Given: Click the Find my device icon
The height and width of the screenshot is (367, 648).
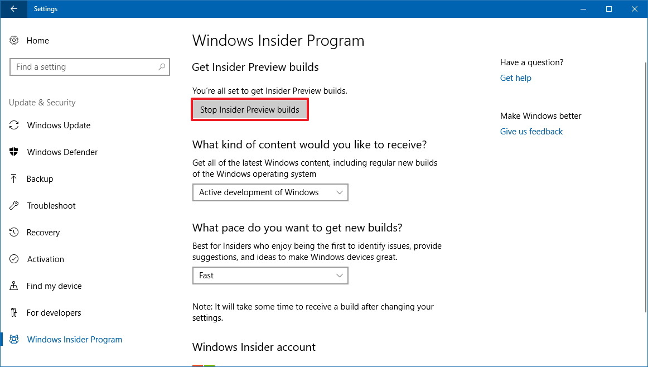Looking at the screenshot, I should 14,286.
